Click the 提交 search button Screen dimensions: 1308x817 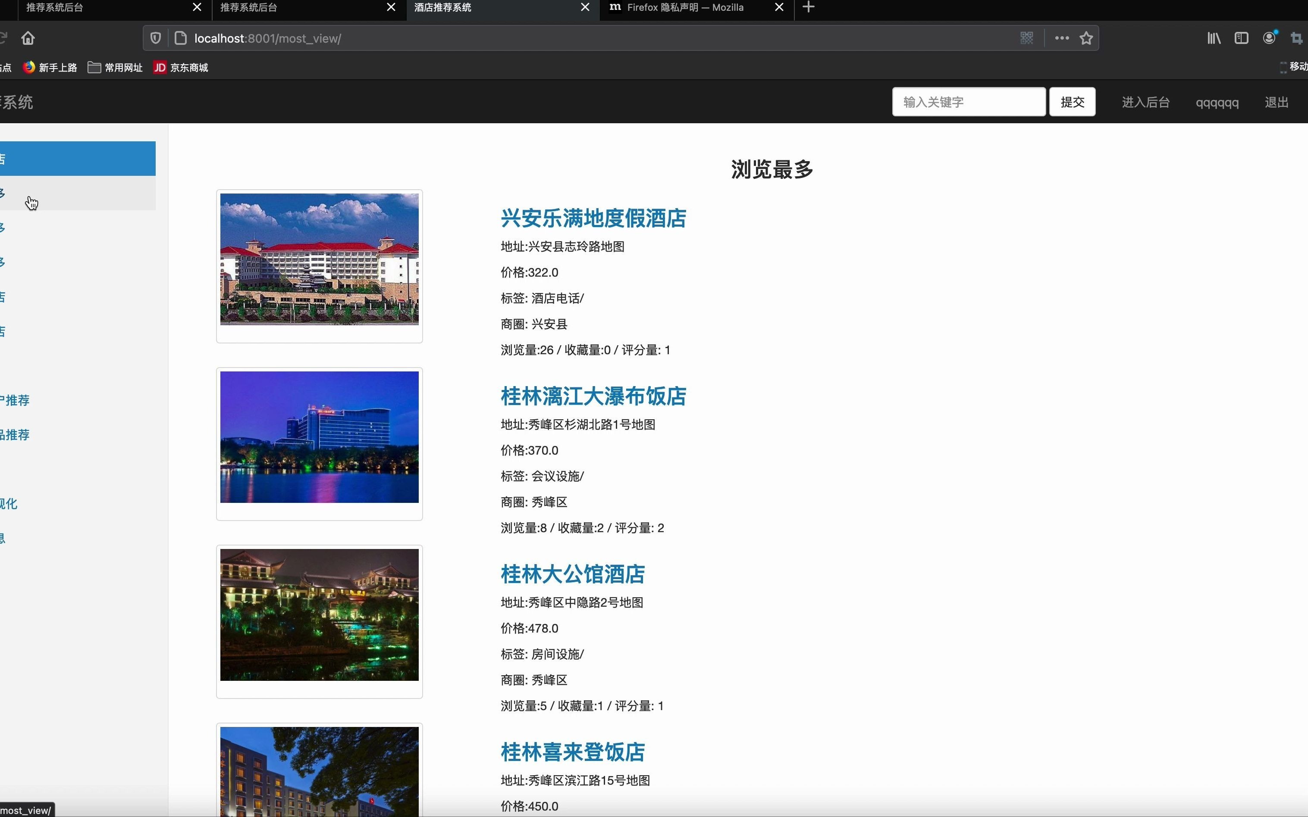(1072, 102)
